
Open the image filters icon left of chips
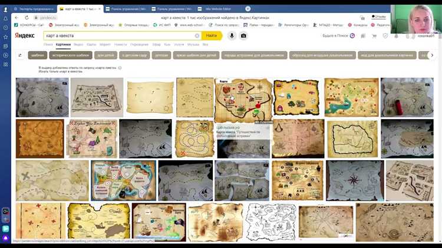coord(20,55)
